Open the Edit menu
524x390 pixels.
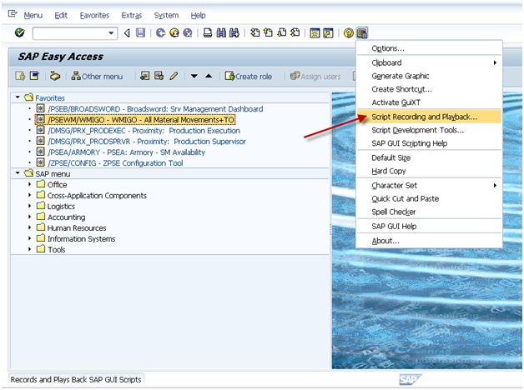pos(61,15)
